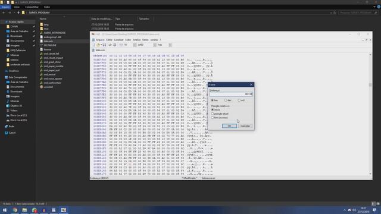Viewport: 381px width, 214px height.
Task: Click the undo icon in HxD toolbar
Action: (x=110, y=45)
